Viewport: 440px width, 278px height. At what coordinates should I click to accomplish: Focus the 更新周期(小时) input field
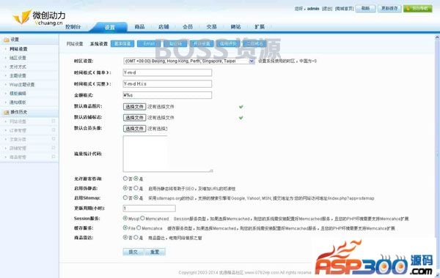[150, 209]
